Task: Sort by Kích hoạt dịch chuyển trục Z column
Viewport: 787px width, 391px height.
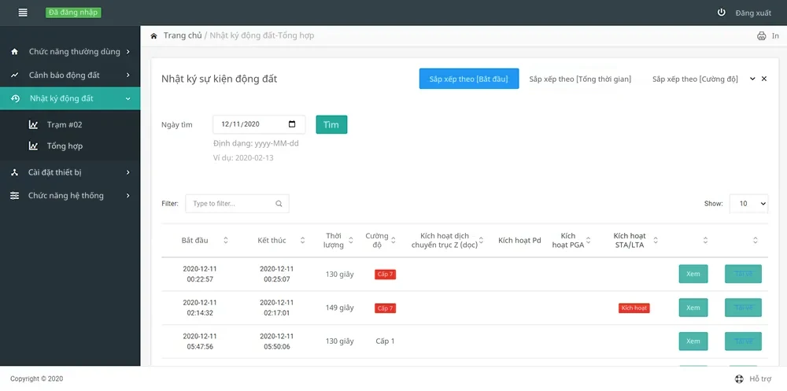Action: tap(481, 241)
